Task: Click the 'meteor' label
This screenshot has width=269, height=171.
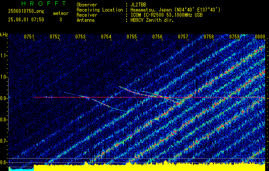Action: pos(61,13)
